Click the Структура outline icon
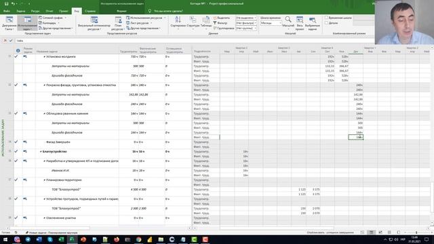This screenshot has width=434, height=244. pos(193,20)
